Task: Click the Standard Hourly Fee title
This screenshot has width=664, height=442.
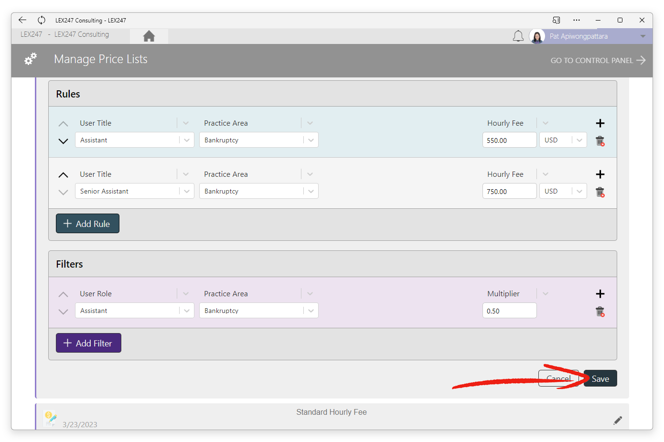Action: pyautogui.click(x=332, y=412)
